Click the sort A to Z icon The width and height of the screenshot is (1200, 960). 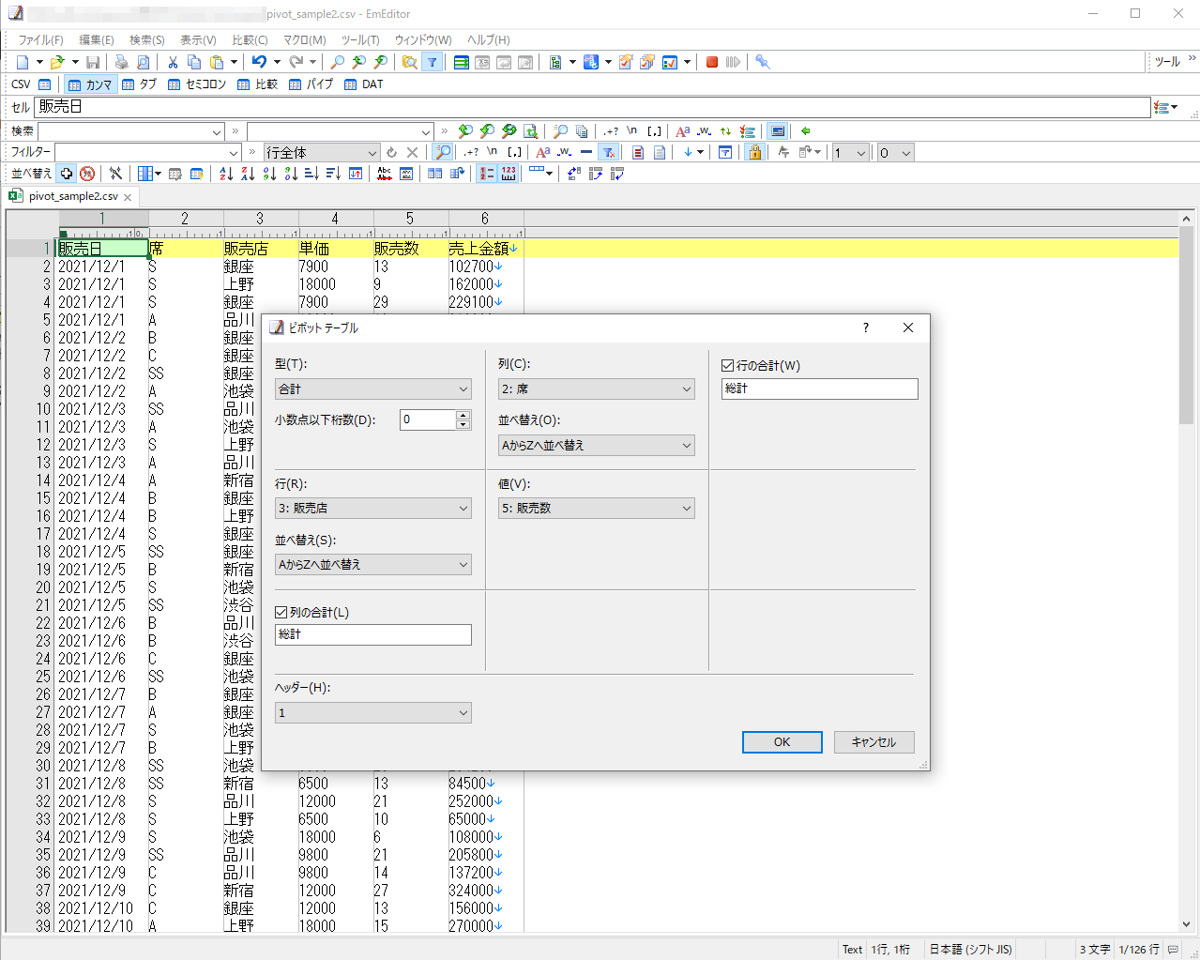click(226, 174)
